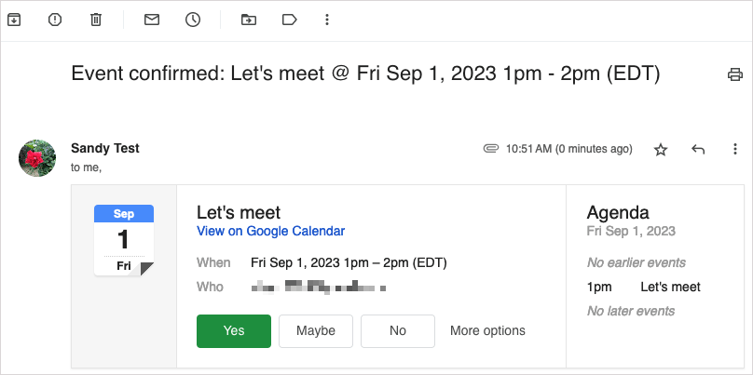This screenshot has height=375, width=753.
Task: Apply a label to this email
Action: click(x=289, y=20)
